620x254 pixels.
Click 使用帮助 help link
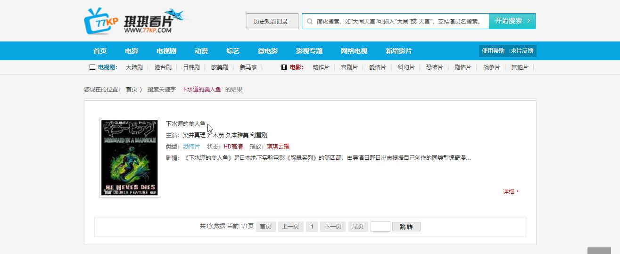click(493, 51)
